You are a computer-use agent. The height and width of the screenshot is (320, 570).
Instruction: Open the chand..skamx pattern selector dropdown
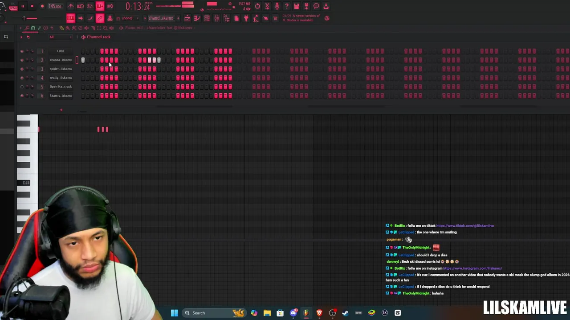coord(161,18)
